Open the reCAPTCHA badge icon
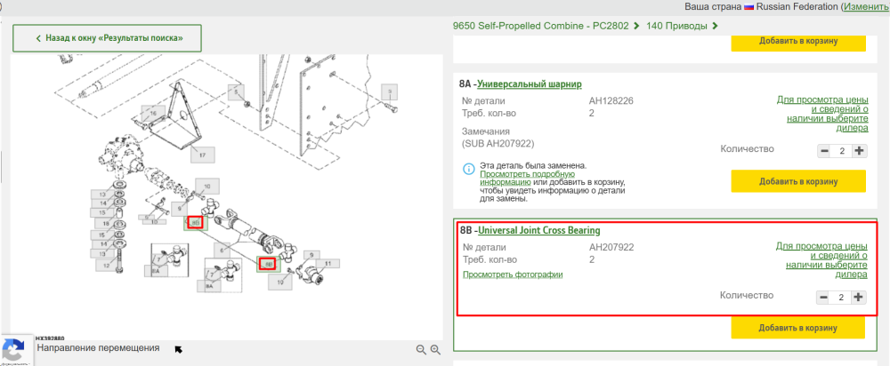Image resolution: width=890 pixels, height=366 pixels. [x=13, y=350]
